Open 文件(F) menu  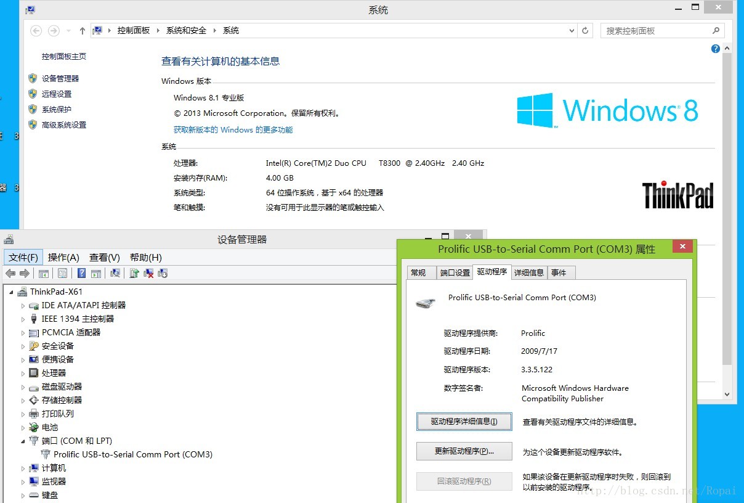click(23, 257)
